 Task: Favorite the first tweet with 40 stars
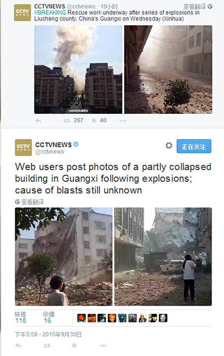tap(94, 120)
